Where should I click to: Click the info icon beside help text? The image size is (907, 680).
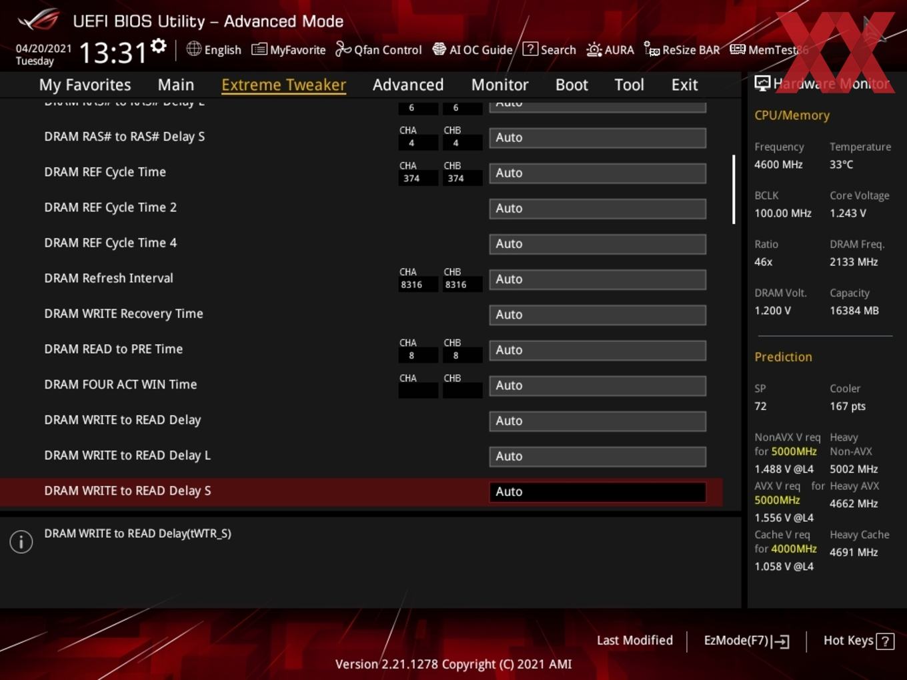tap(21, 542)
